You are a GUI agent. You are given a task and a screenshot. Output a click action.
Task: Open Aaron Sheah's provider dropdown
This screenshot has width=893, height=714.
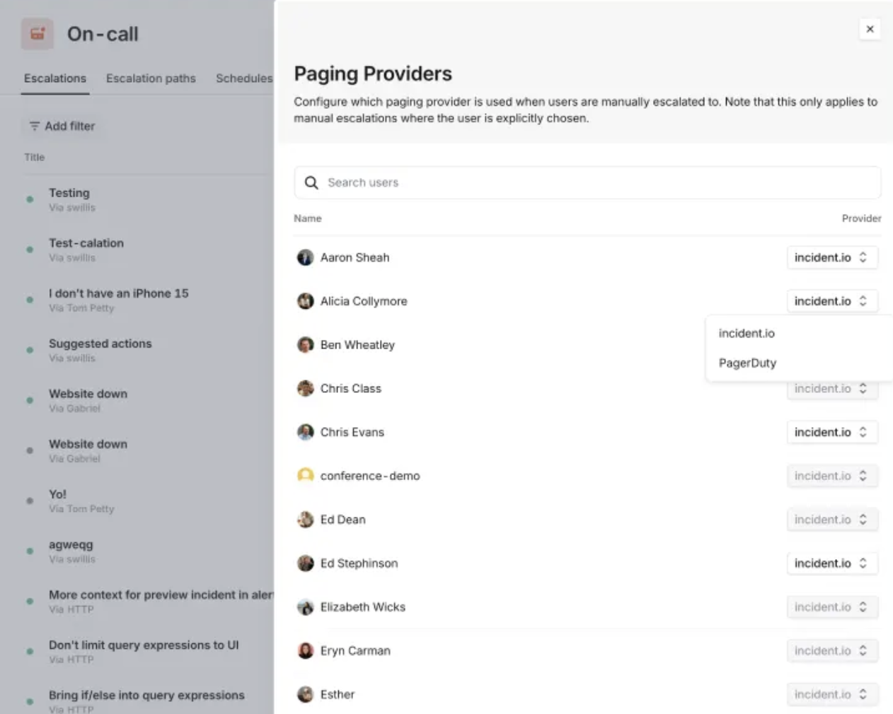[x=831, y=258]
